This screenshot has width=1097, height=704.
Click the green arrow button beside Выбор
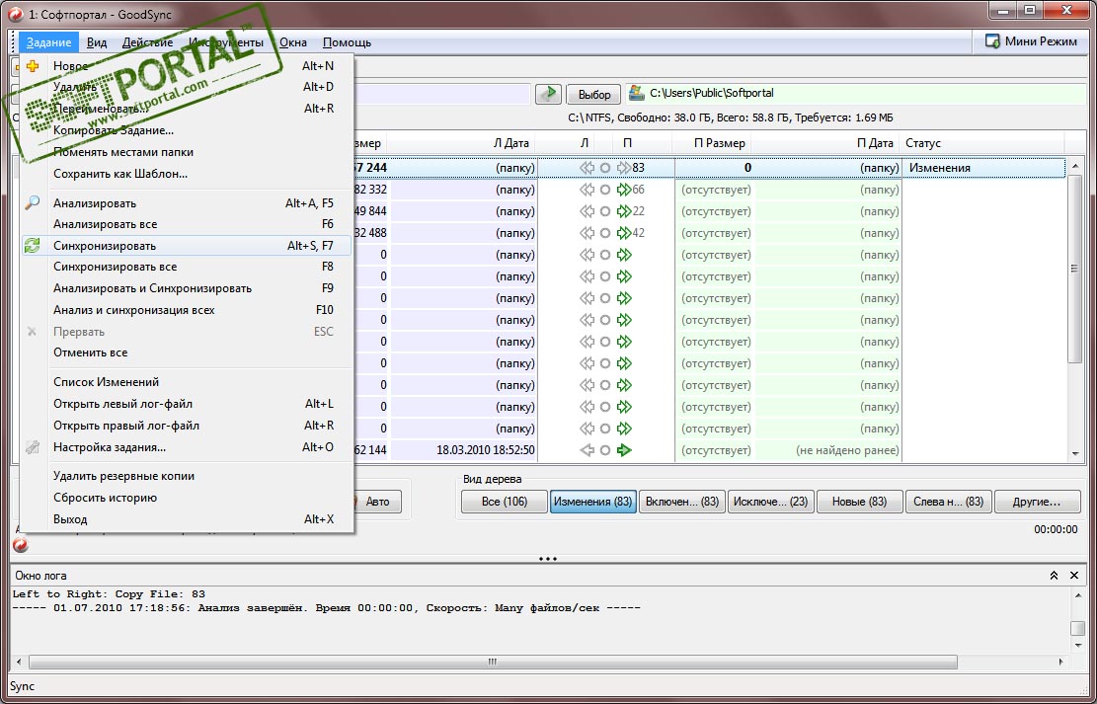click(548, 94)
